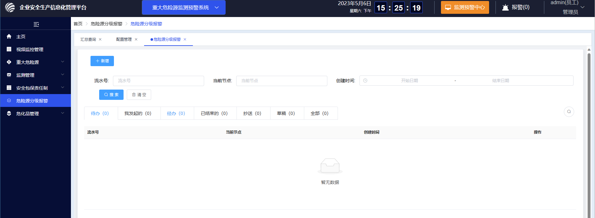Screen dimensions: 595x218
Task: Click the monitor icon beside 监测管理
Action: pos(9,75)
